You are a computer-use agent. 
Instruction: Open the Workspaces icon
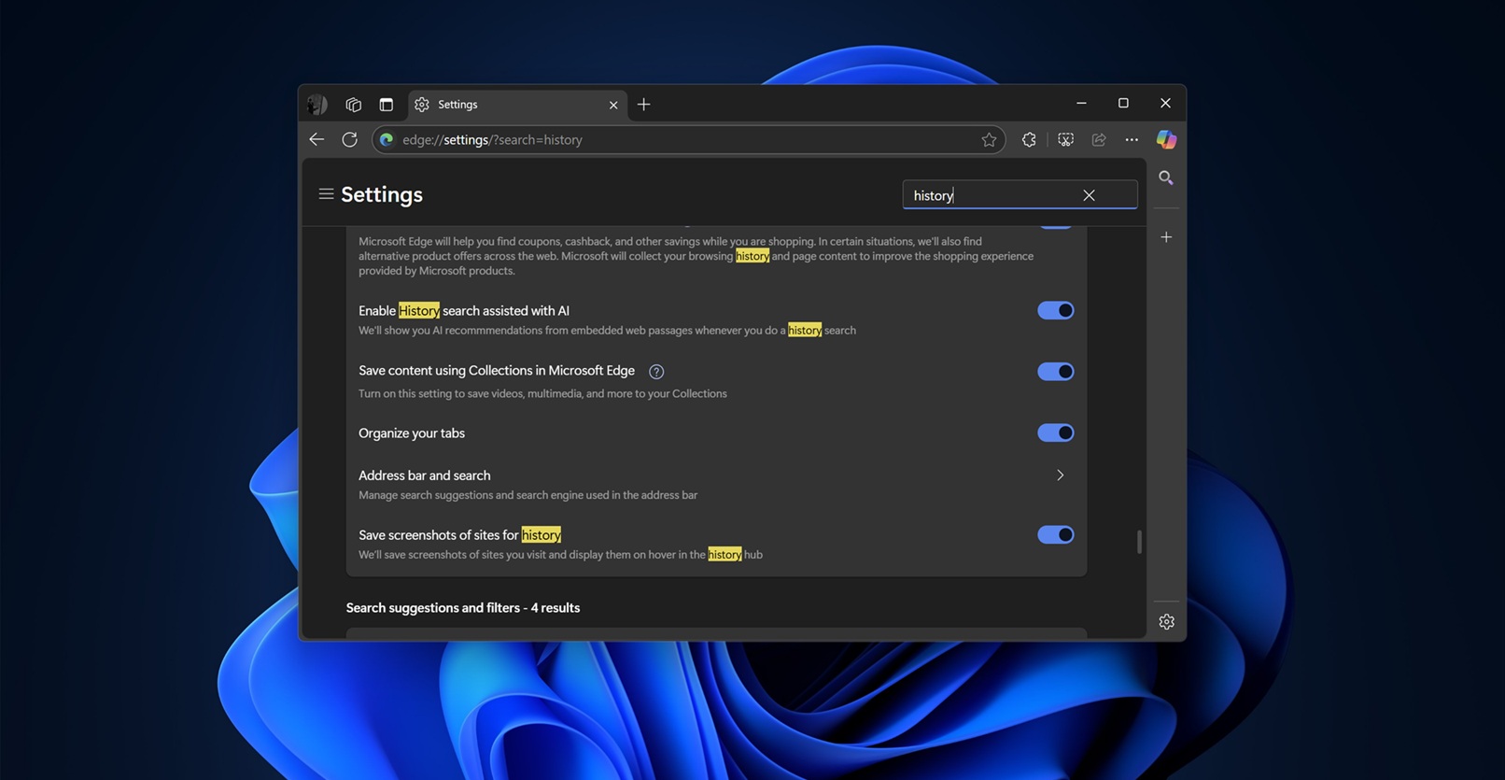click(353, 105)
